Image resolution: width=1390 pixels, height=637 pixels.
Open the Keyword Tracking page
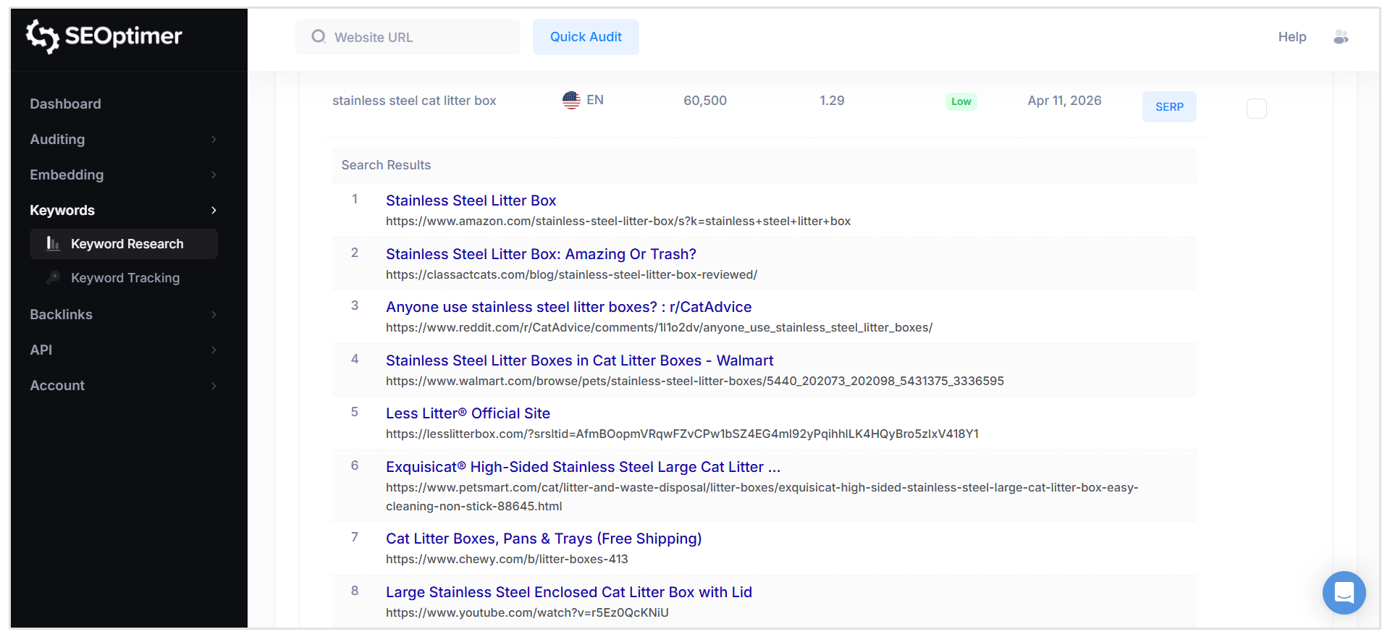(x=124, y=278)
